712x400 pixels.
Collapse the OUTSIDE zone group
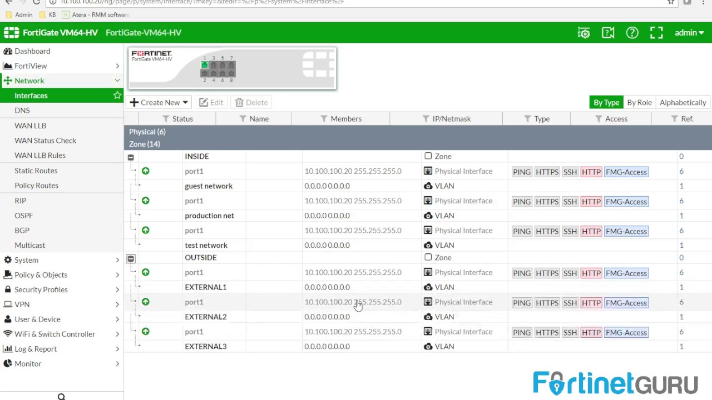(131, 259)
